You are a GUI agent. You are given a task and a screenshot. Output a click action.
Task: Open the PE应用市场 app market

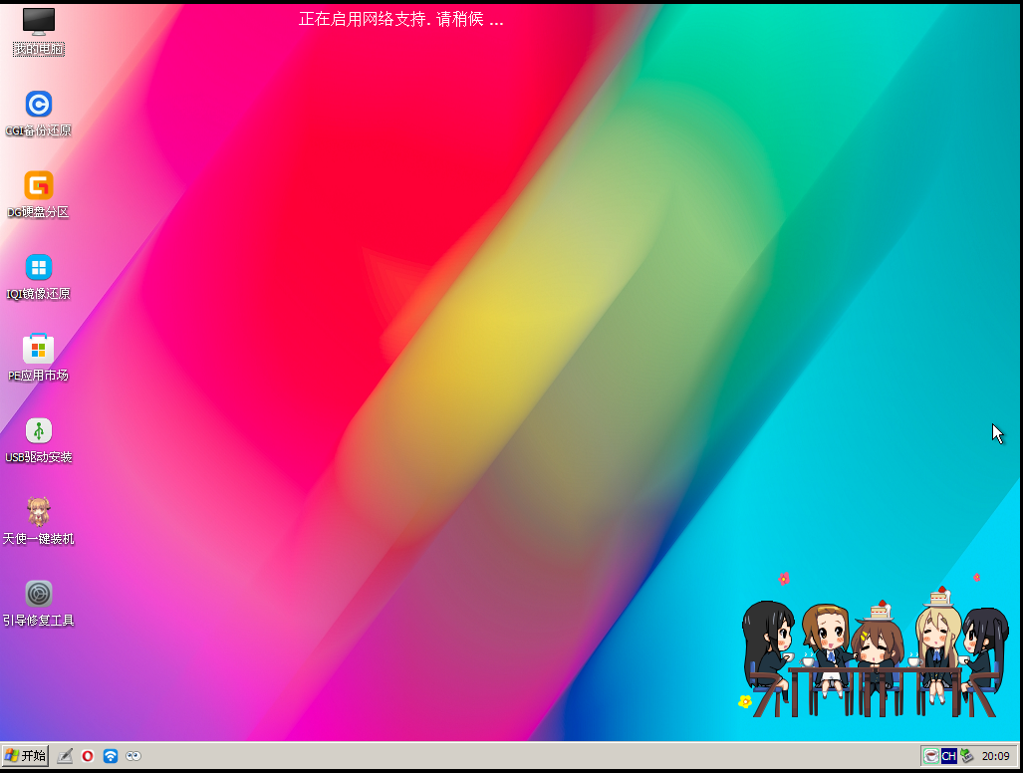[x=38, y=350]
